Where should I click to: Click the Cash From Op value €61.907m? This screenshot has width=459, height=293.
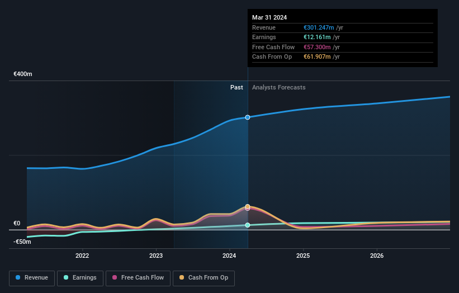(317, 57)
